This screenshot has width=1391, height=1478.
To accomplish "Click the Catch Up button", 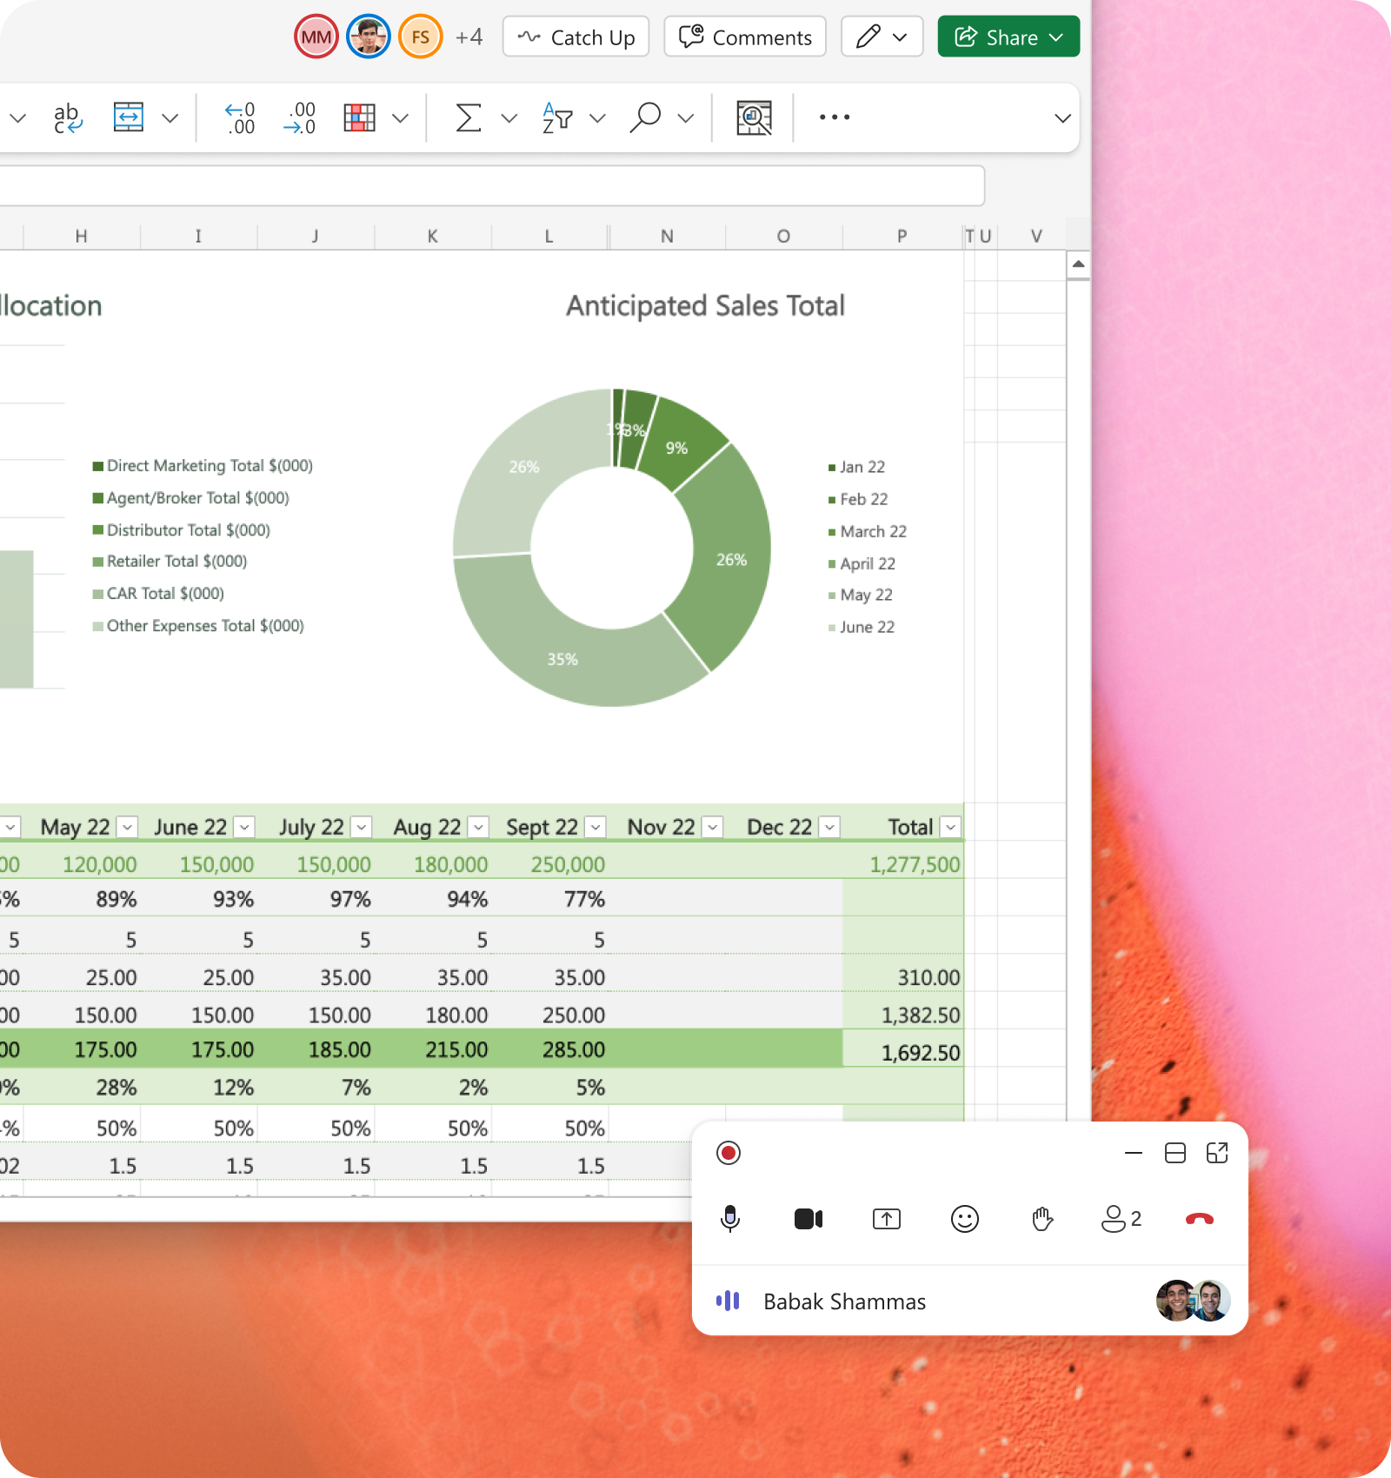I will pos(576,37).
